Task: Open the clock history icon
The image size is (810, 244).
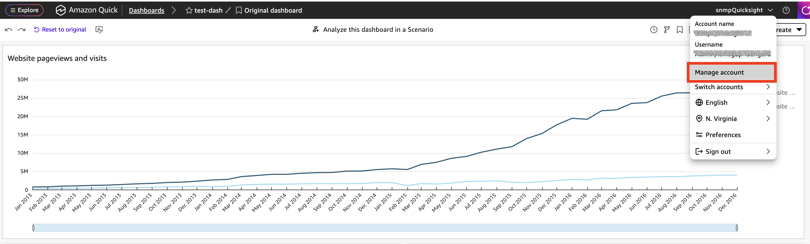Action: pos(654,30)
